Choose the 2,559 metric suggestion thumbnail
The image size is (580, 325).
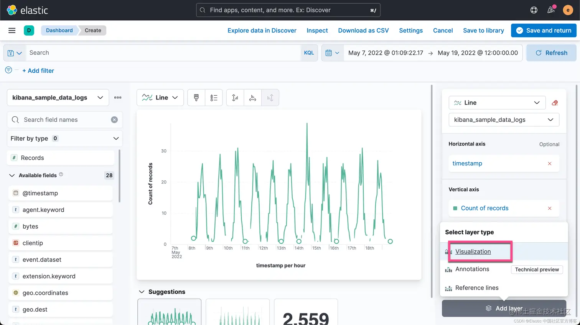click(306, 312)
